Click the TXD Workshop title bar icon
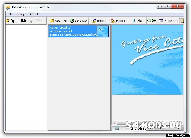The width and height of the screenshot is (191, 138). tap(8, 8)
